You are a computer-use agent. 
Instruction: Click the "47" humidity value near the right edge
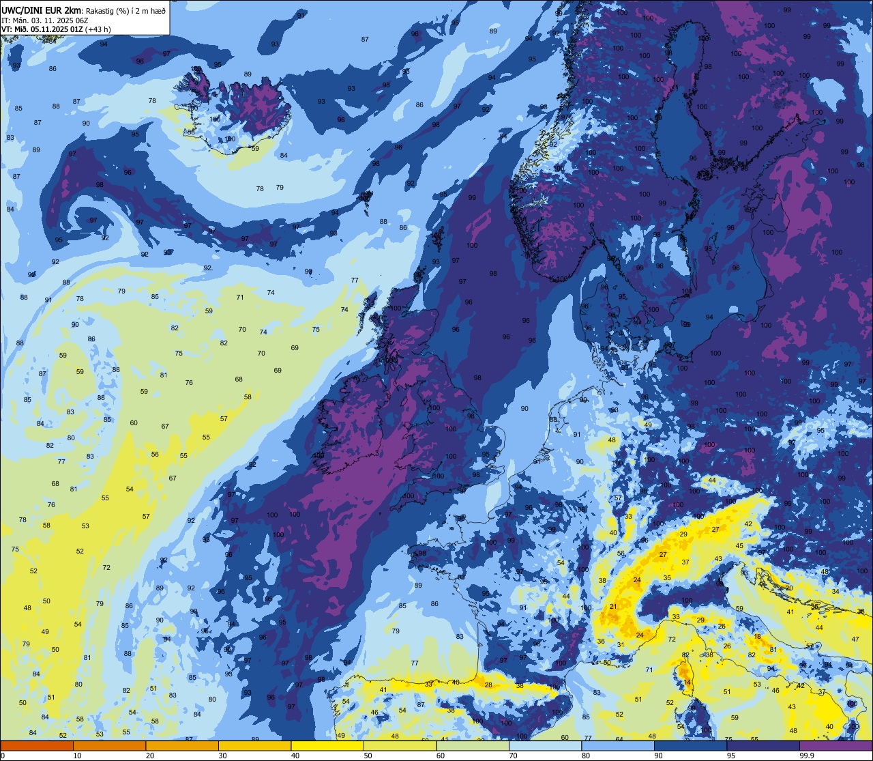(855, 640)
